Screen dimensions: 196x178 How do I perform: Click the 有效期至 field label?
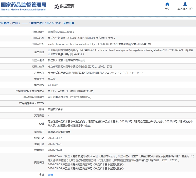click(x=39, y=150)
